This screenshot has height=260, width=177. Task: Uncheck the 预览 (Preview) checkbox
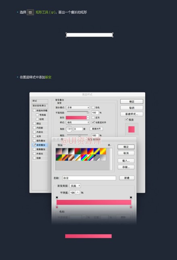point(126,120)
